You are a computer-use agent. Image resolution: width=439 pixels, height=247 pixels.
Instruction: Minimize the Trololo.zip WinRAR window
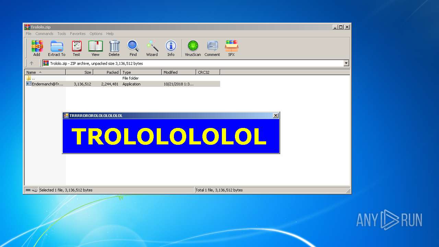point(335,27)
